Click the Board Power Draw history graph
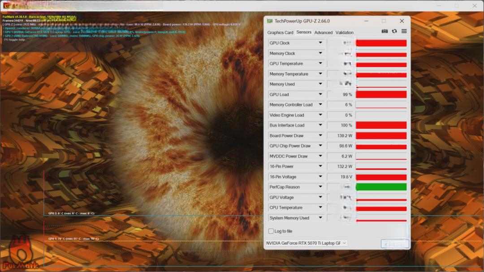 381,136
